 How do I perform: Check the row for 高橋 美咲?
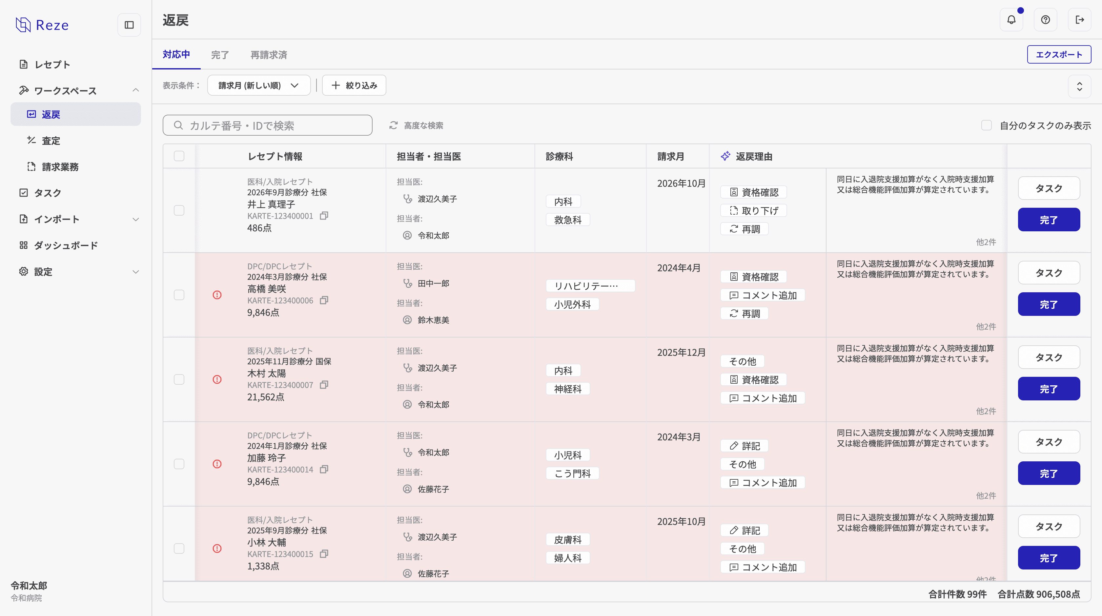[179, 295]
